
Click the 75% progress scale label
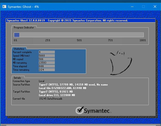[x=110, y=40]
